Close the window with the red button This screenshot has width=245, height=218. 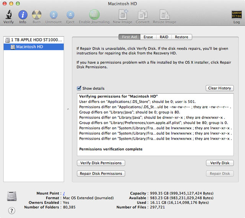click(5, 3)
